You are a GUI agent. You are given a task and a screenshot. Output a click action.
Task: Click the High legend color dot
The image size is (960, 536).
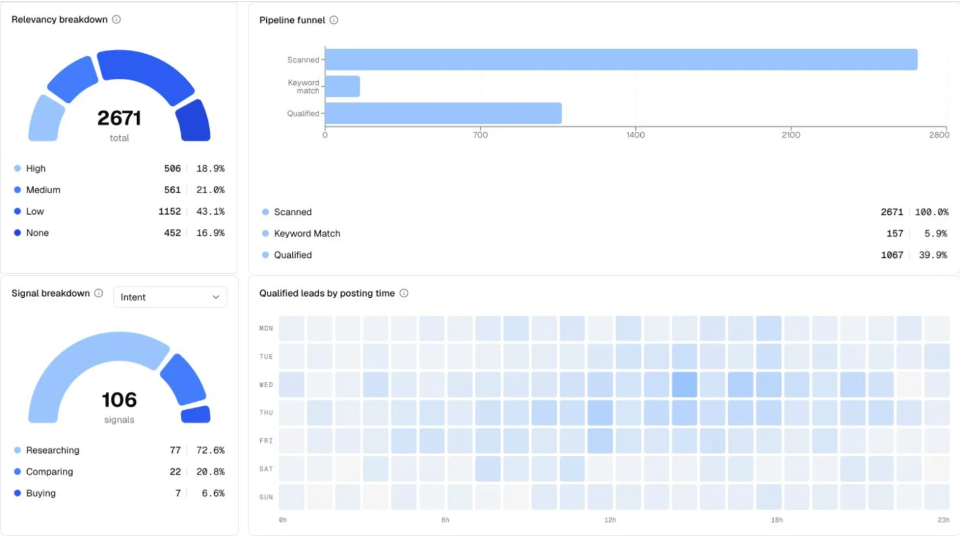pyautogui.click(x=17, y=169)
